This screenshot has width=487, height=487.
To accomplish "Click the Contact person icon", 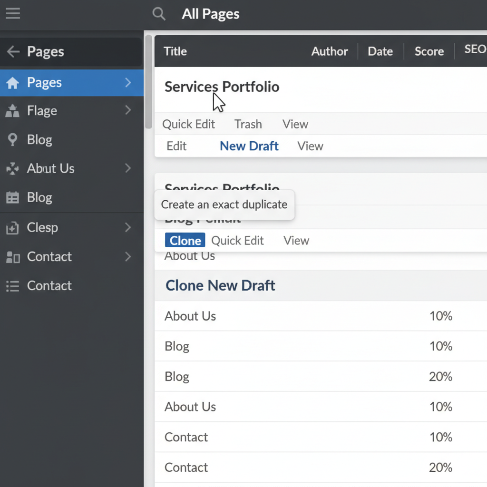I will [13, 256].
